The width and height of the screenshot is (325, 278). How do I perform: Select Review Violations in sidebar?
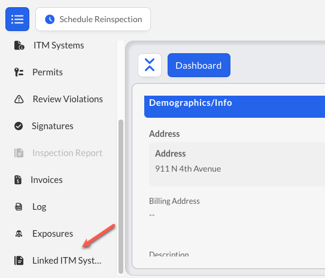[x=59, y=99]
